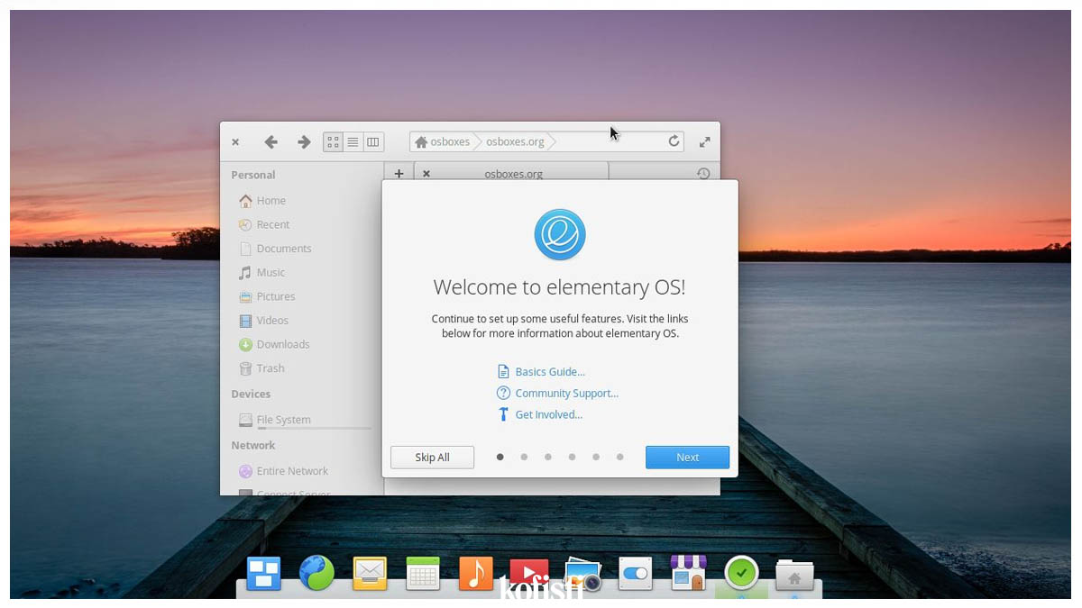Viewport: 1082px width, 608px height.
Task: Open the Community Support link
Action: 566,393
